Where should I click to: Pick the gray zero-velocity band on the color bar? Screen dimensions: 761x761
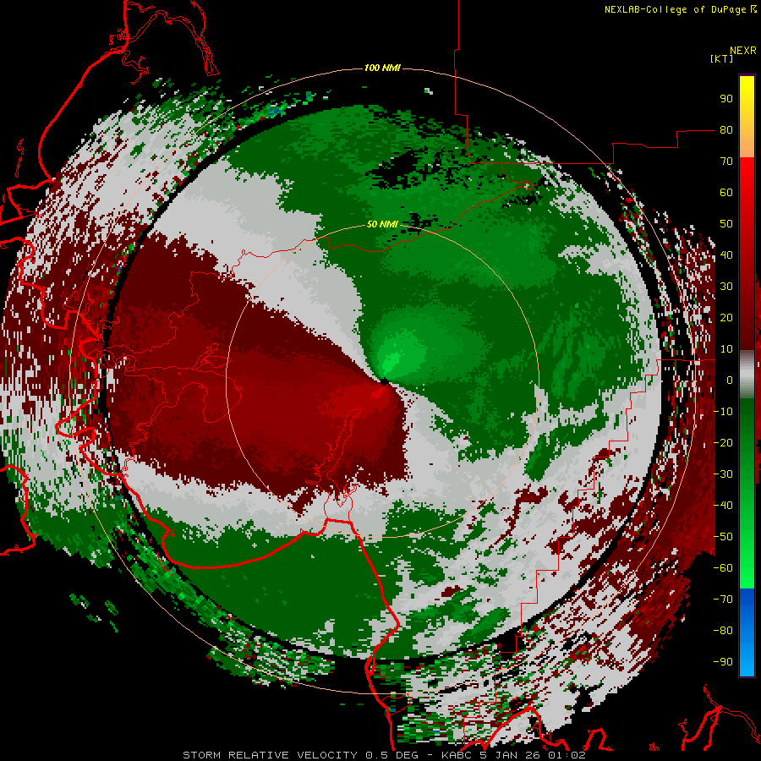point(747,375)
